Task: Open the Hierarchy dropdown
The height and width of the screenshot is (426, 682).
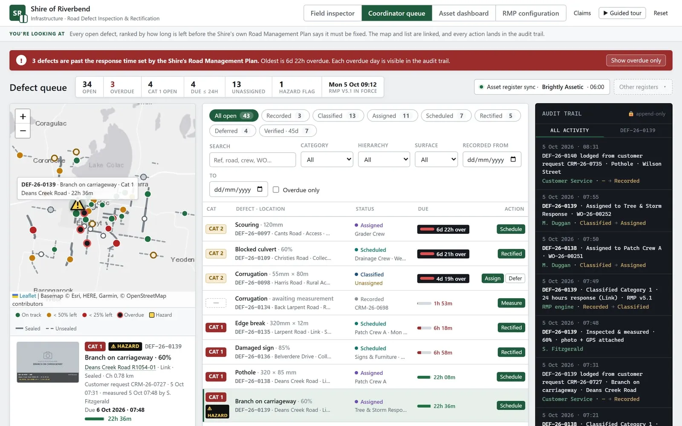Action: (384, 159)
